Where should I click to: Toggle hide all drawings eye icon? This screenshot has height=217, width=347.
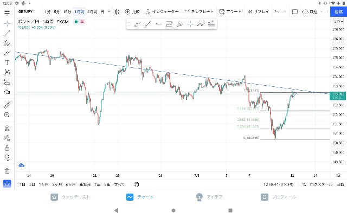[7, 157]
